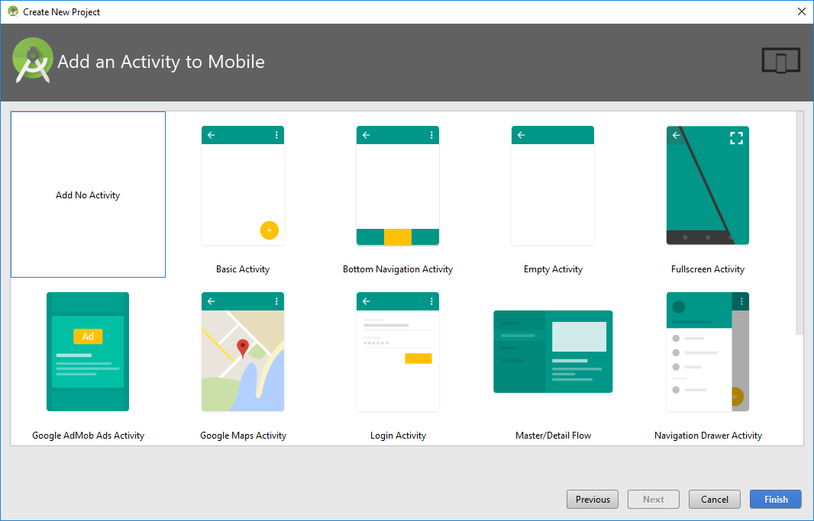The image size is (814, 521).
Task: Choose the Fullscreen Activity template thumbnail
Action: click(x=708, y=185)
